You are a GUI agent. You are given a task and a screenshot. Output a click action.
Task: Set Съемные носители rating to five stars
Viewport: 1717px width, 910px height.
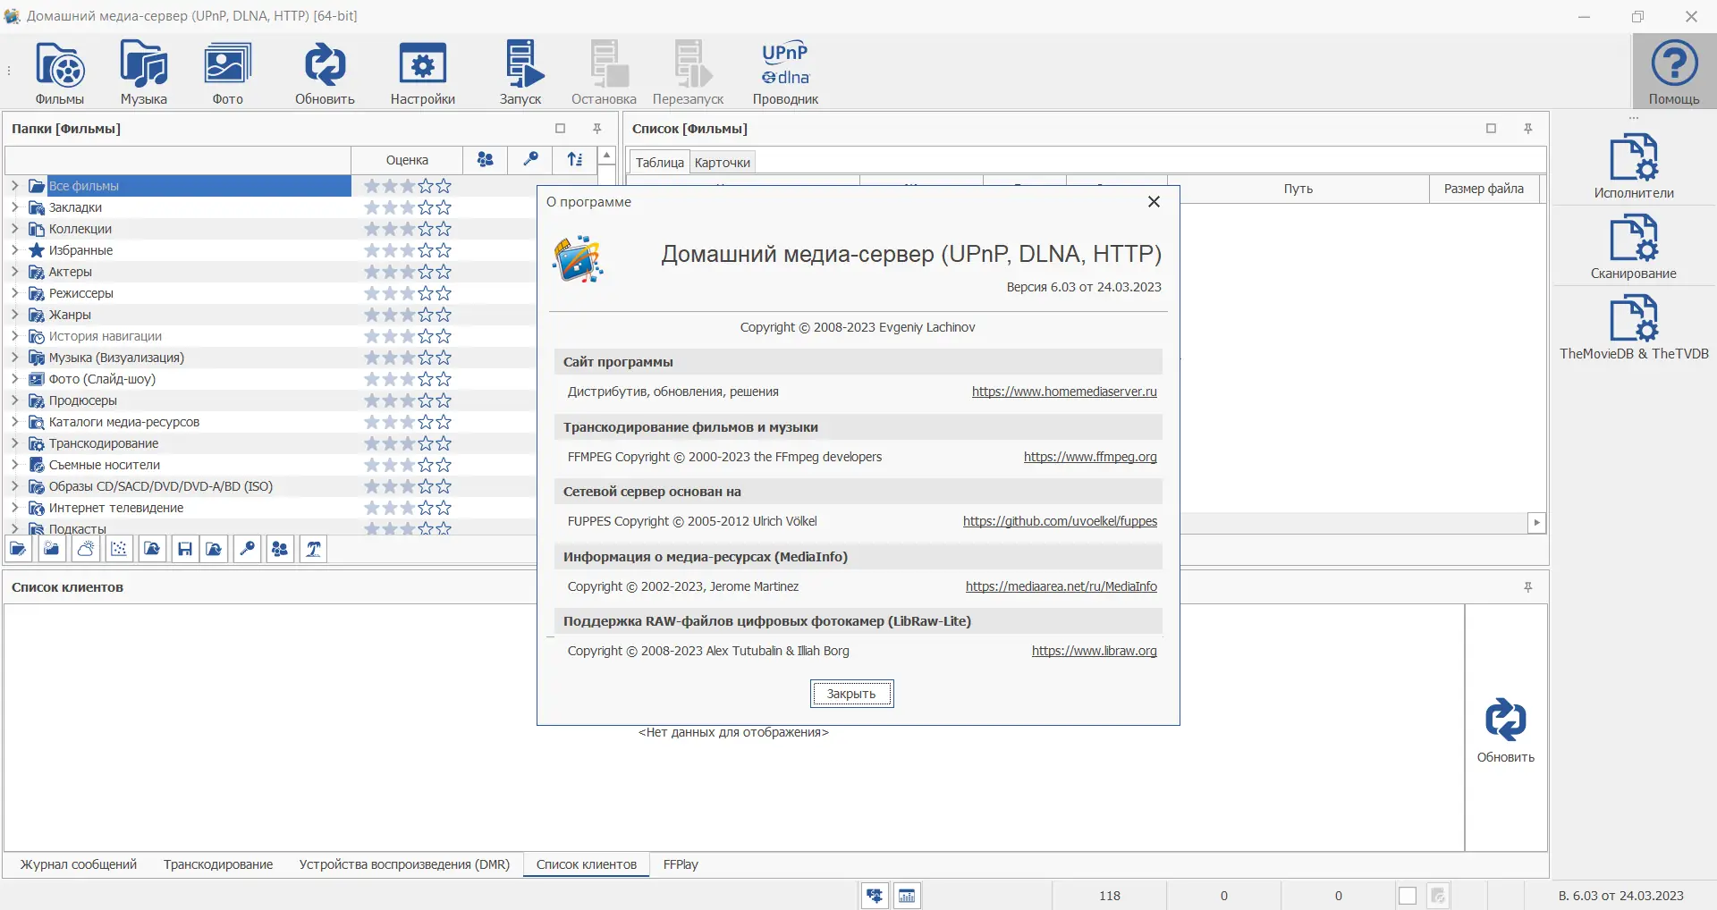coord(444,465)
